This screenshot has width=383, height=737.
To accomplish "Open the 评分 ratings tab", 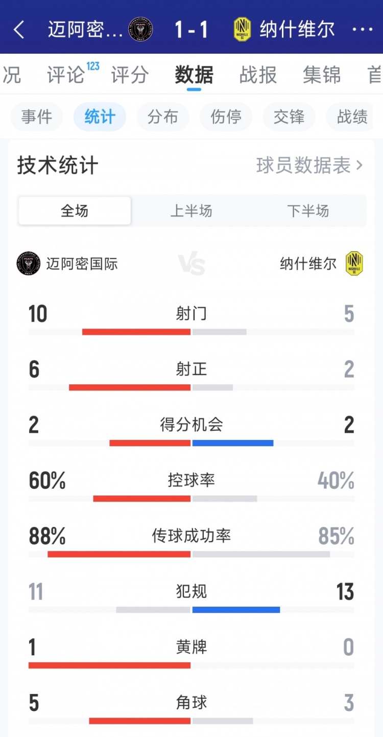I will point(130,75).
